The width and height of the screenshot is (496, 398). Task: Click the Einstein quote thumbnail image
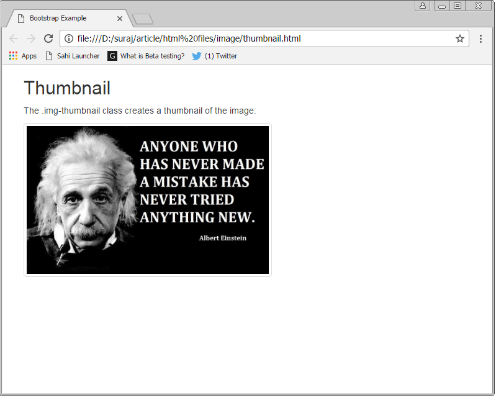pyautogui.click(x=148, y=201)
